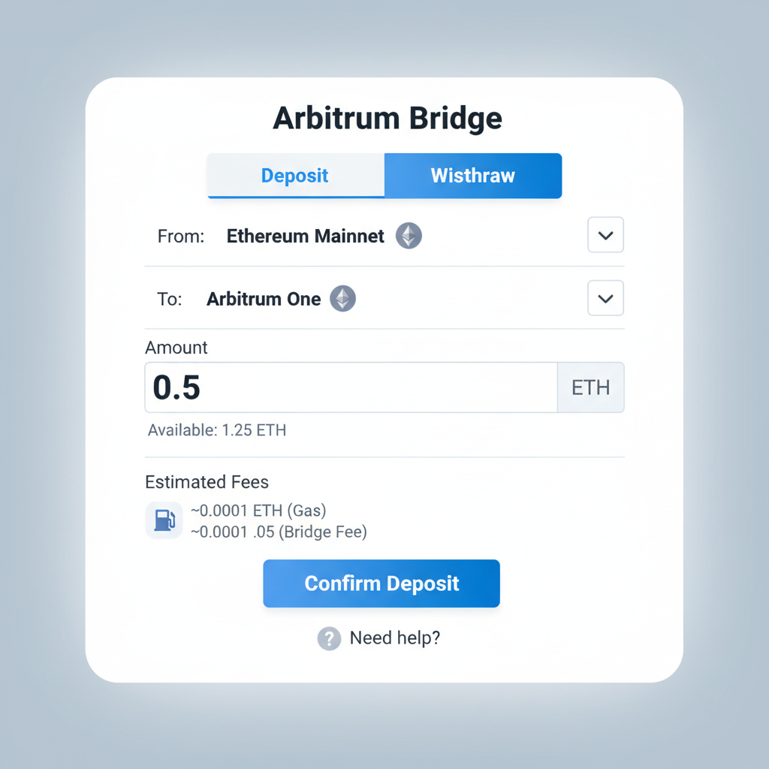Click inside the Amount input showing 0.5

(300, 387)
